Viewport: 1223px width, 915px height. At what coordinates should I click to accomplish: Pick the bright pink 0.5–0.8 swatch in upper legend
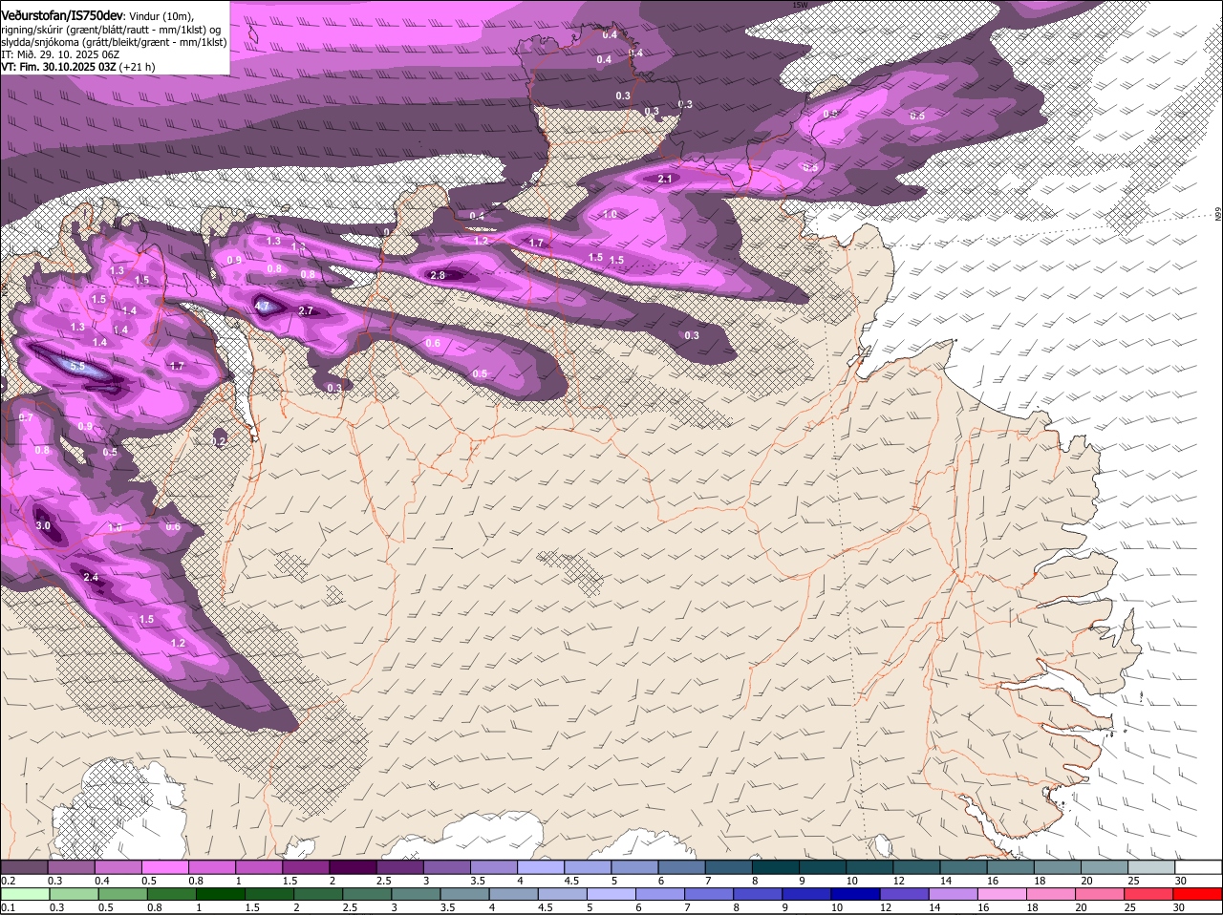(164, 867)
